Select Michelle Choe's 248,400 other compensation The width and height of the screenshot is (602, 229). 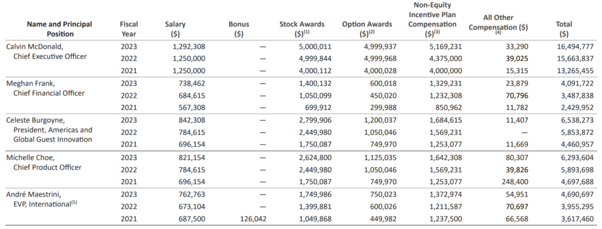click(516, 182)
